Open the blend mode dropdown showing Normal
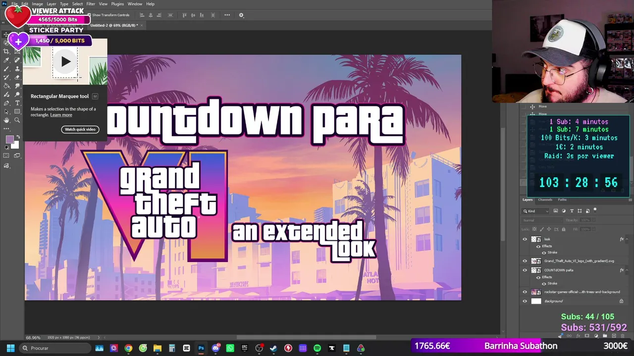634x356 pixels. click(542, 220)
